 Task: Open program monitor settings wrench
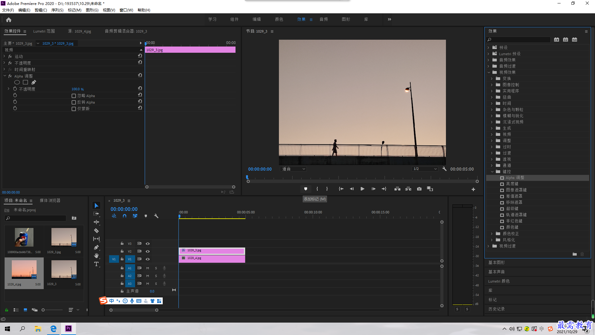[444, 169]
